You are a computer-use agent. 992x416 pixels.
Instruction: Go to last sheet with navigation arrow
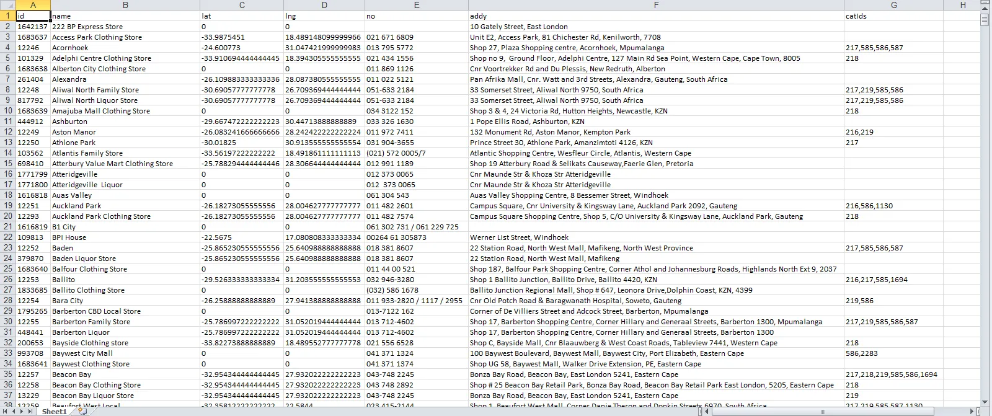[32, 412]
